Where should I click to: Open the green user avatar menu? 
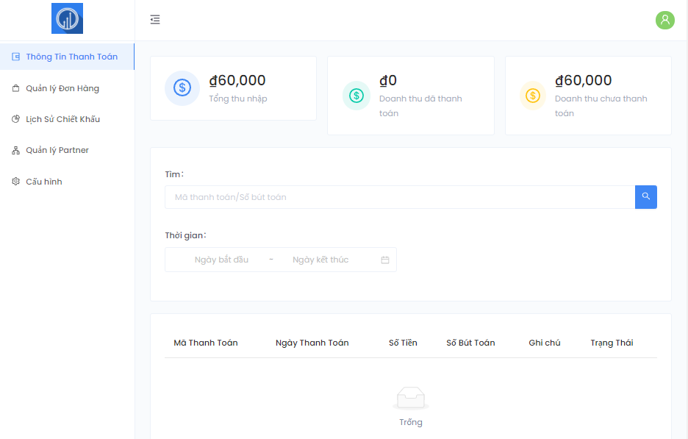pyautogui.click(x=664, y=20)
